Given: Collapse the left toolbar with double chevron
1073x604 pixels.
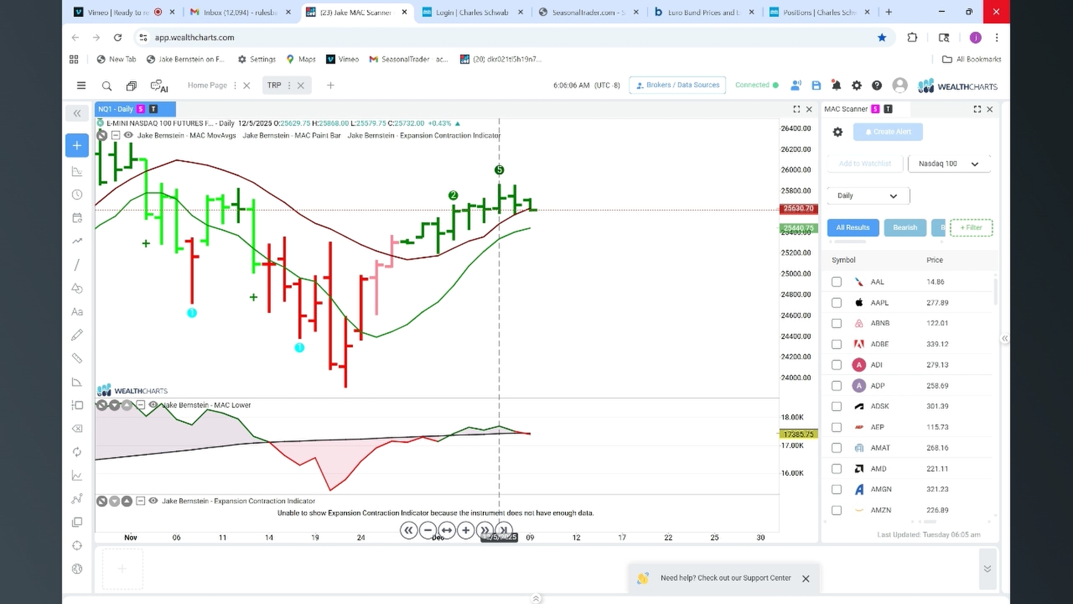Looking at the screenshot, I should click(x=77, y=114).
